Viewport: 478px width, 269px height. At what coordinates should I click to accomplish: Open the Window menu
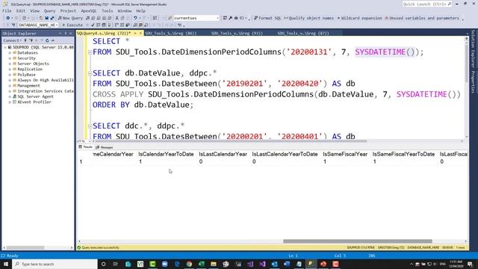(125, 10)
